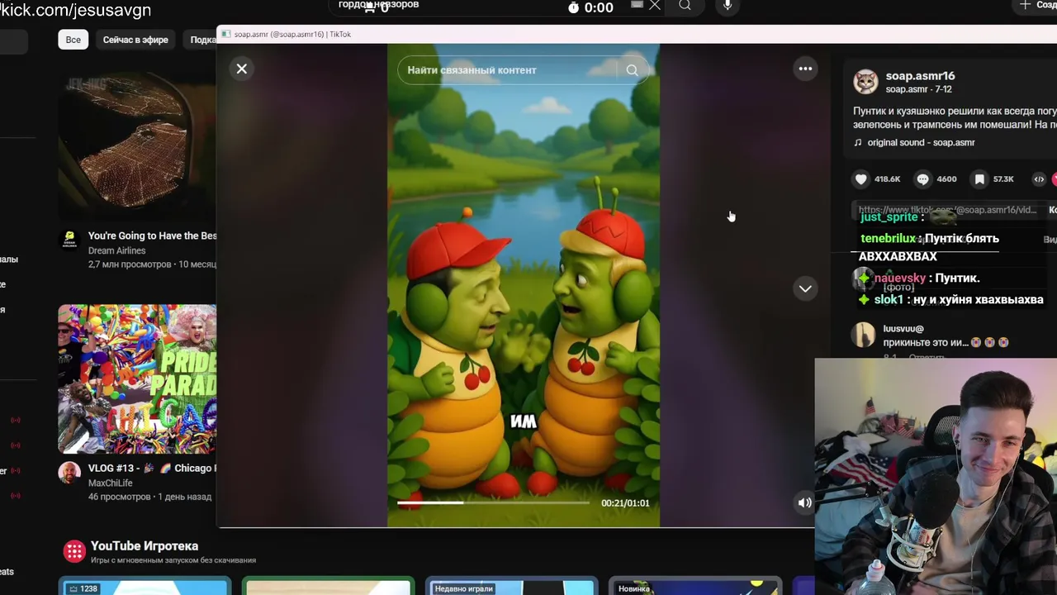Open the soap.asmr16 cat profile avatar
This screenshot has height=595, width=1057.
(865, 82)
